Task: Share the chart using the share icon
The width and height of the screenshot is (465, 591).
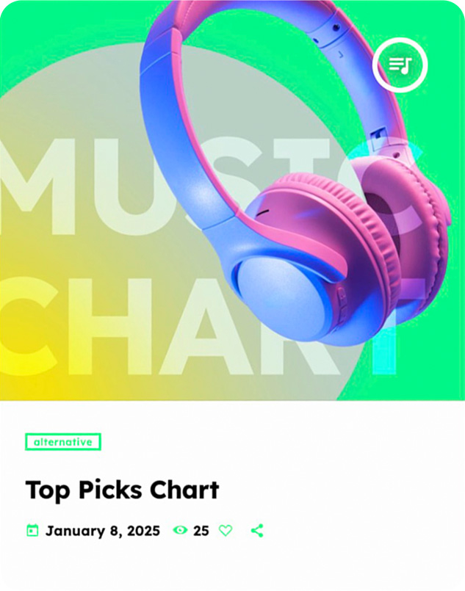Action: click(x=257, y=530)
